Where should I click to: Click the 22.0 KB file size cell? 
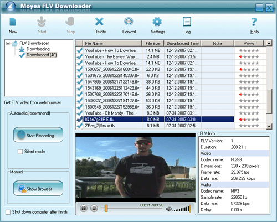(153, 69)
